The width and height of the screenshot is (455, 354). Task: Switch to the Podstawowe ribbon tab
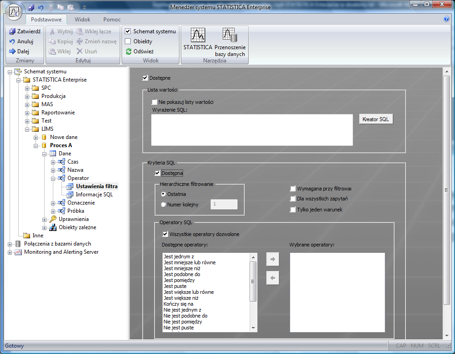(46, 20)
